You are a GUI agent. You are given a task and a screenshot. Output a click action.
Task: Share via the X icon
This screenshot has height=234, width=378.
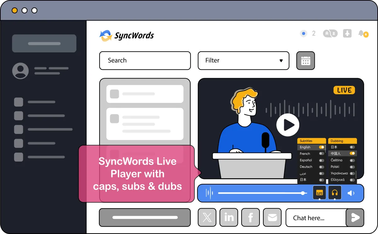coord(207,217)
